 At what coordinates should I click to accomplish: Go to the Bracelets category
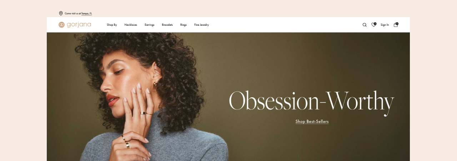167,25
